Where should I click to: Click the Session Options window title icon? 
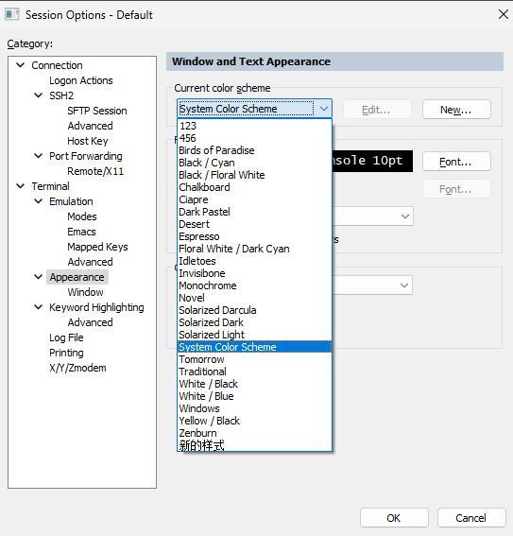coord(12,15)
